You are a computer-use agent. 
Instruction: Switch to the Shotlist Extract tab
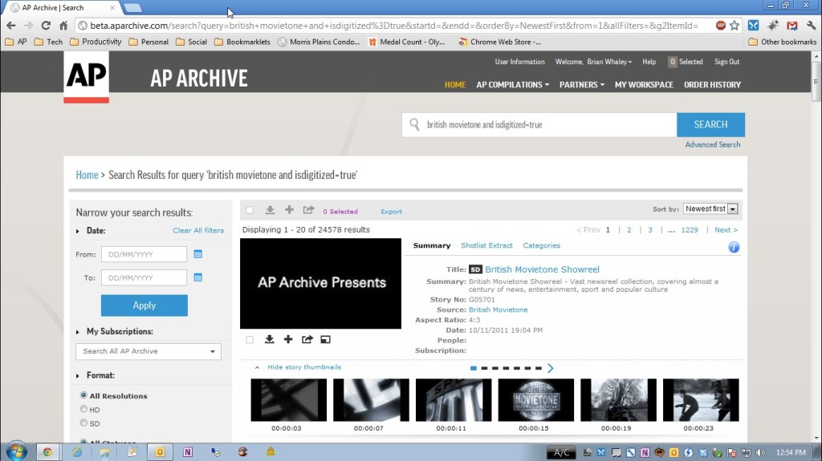(486, 245)
